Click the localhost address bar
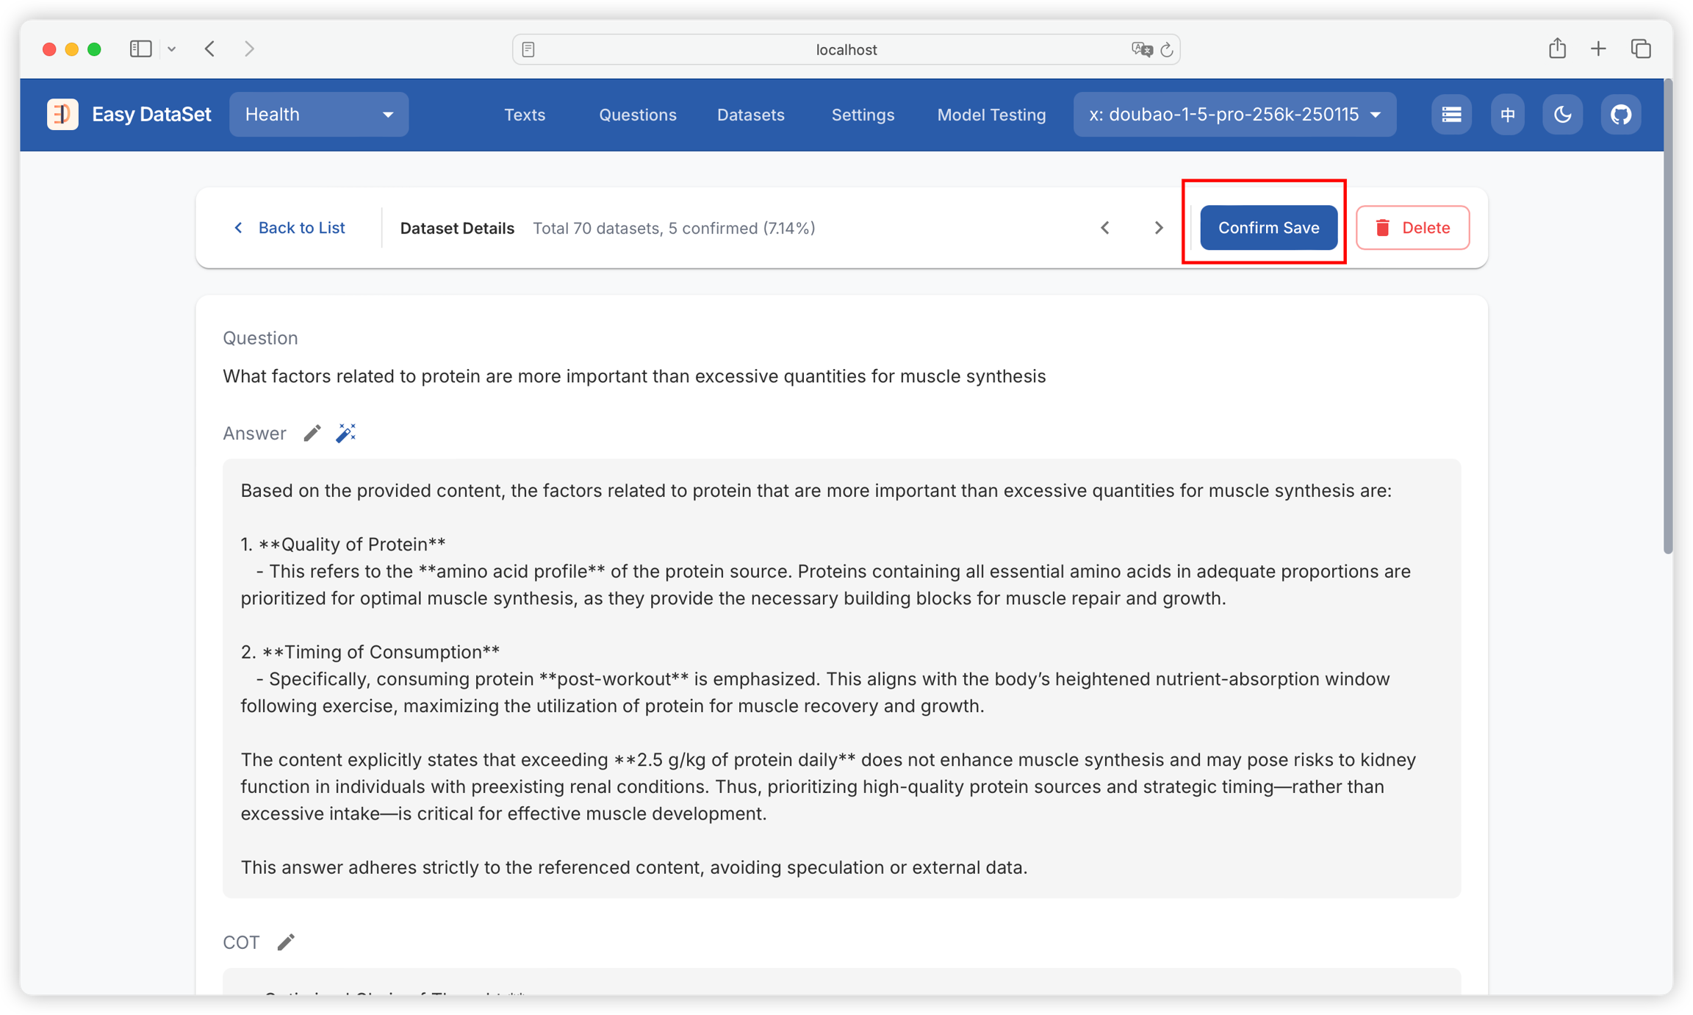The width and height of the screenshot is (1693, 1015). [846, 50]
